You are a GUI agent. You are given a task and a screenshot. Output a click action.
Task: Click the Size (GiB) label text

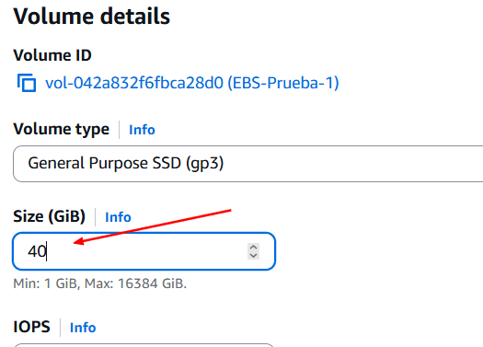coord(50,216)
